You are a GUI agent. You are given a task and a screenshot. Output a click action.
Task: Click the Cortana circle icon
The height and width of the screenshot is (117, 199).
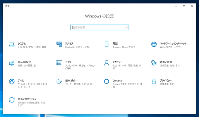(107, 81)
